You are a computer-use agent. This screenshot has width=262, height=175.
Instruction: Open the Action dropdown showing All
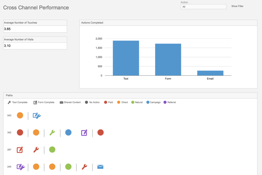pos(203,7)
